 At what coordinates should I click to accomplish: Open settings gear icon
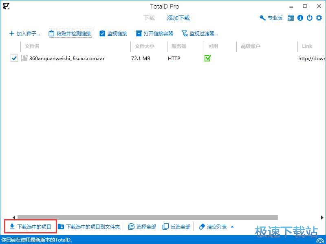[x=319, y=18]
